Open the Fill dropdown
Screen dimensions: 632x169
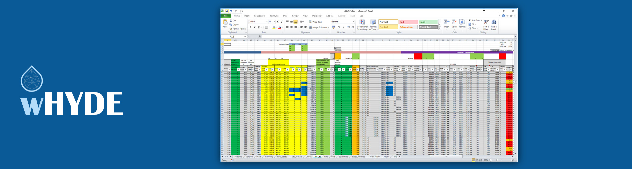point(472,24)
